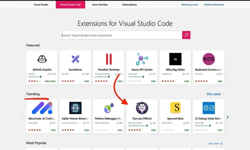Open the AIConfig Editor icon

click(x=175, y=59)
